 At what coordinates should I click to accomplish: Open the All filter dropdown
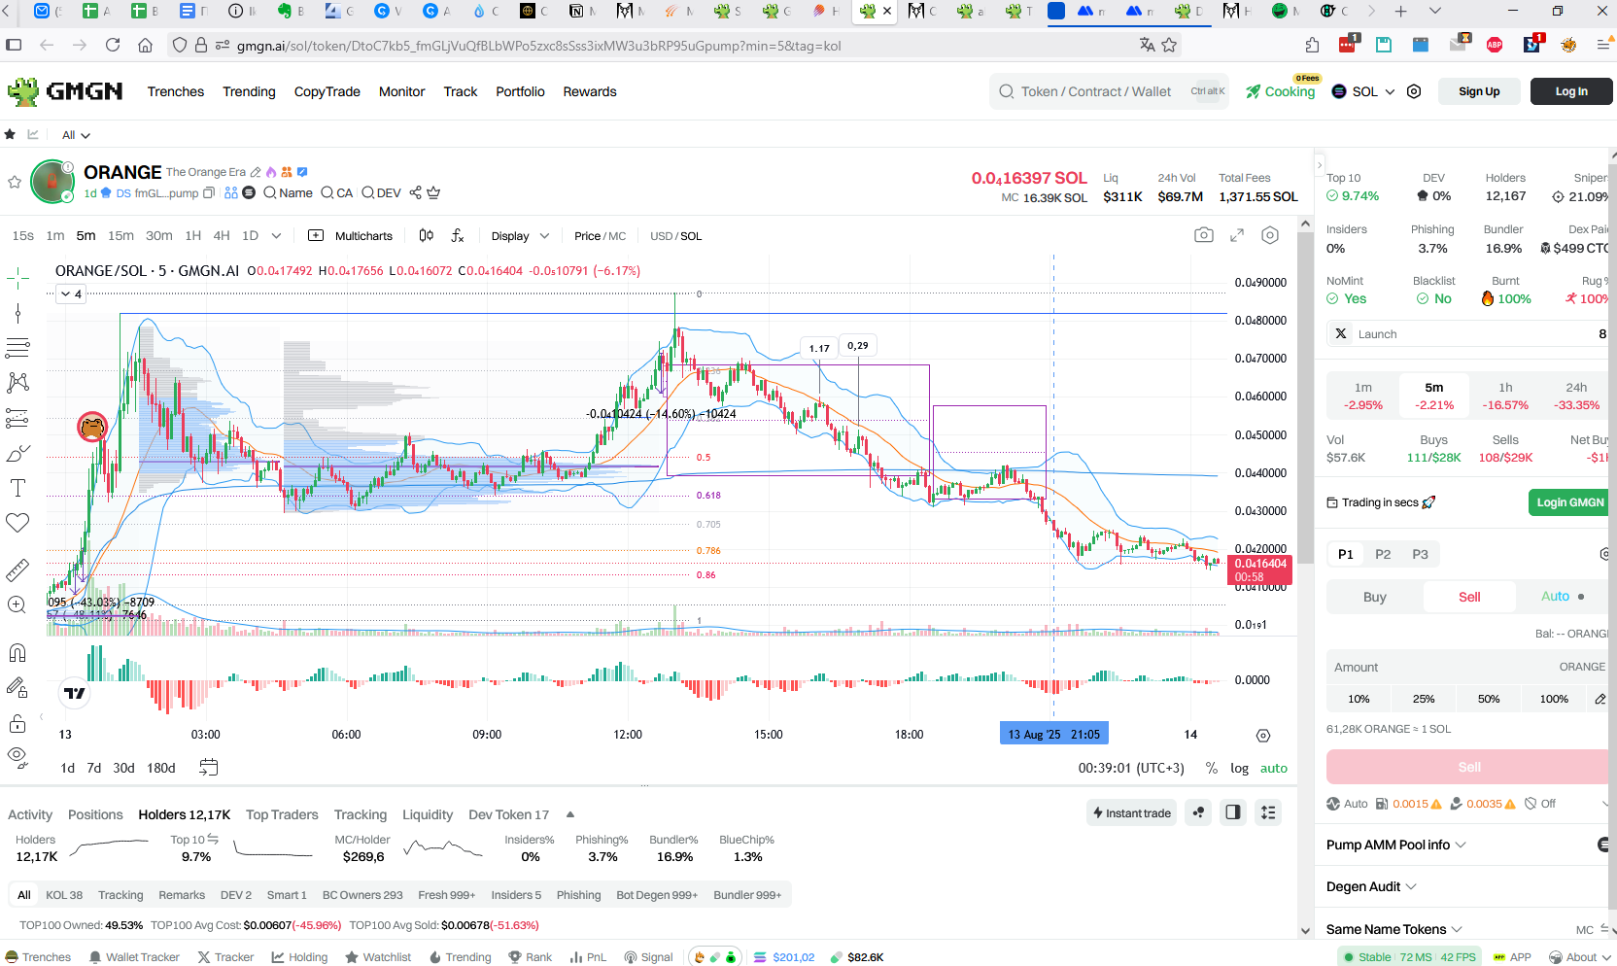tap(76, 135)
